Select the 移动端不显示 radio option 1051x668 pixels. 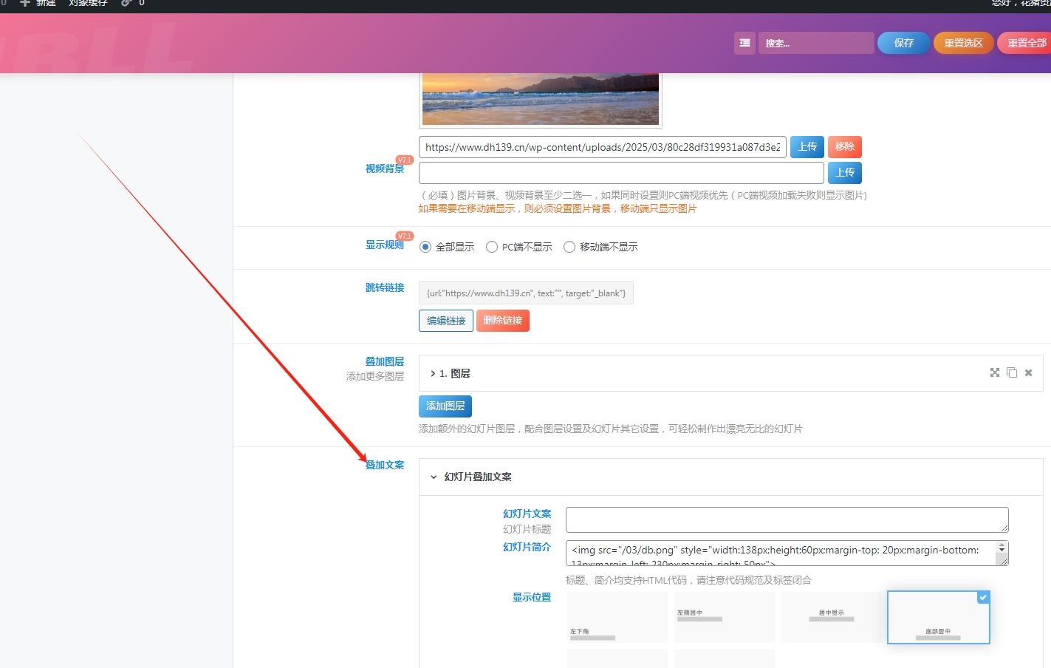coord(569,247)
